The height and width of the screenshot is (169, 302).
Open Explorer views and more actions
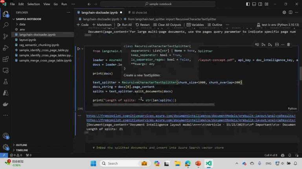point(68,13)
